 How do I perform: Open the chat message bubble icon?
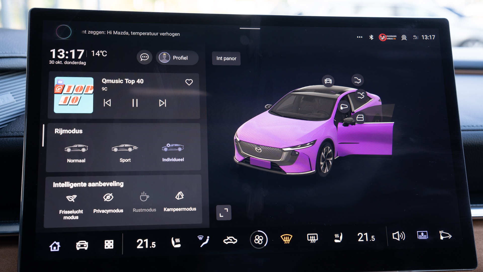(x=144, y=57)
